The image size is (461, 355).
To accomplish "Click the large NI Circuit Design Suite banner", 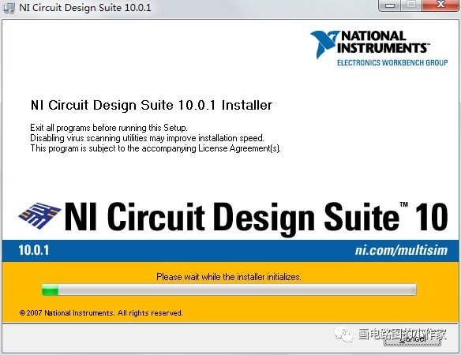I will pyautogui.click(x=256, y=216).
